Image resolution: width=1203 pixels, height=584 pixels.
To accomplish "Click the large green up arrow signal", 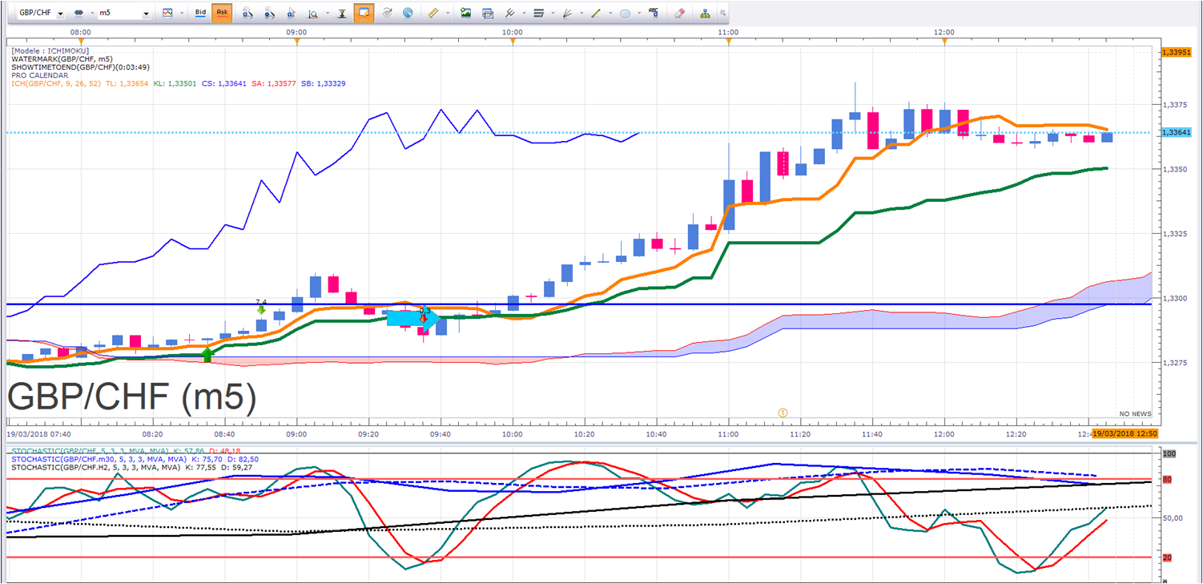I will (207, 355).
